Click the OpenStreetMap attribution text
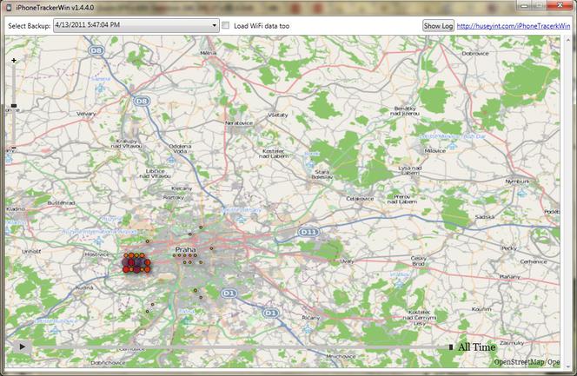 click(527, 362)
